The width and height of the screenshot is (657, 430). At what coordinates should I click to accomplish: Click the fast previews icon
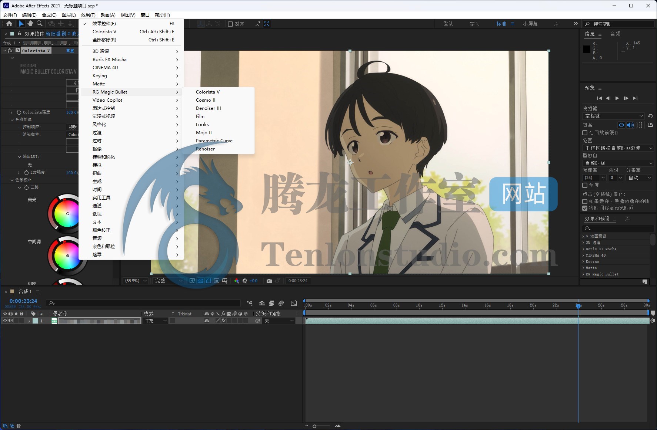[192, 281]
